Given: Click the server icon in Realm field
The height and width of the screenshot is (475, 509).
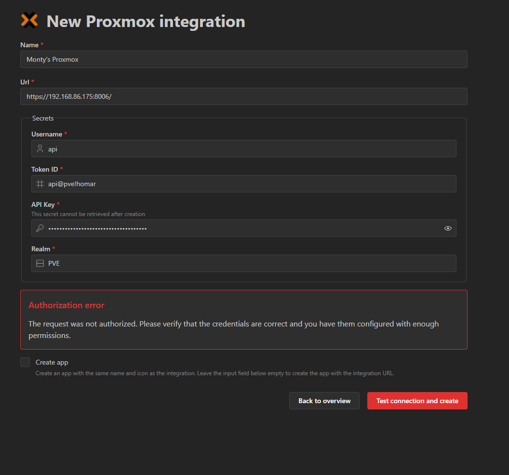Looking at the screenshot, I should [40, 263].
